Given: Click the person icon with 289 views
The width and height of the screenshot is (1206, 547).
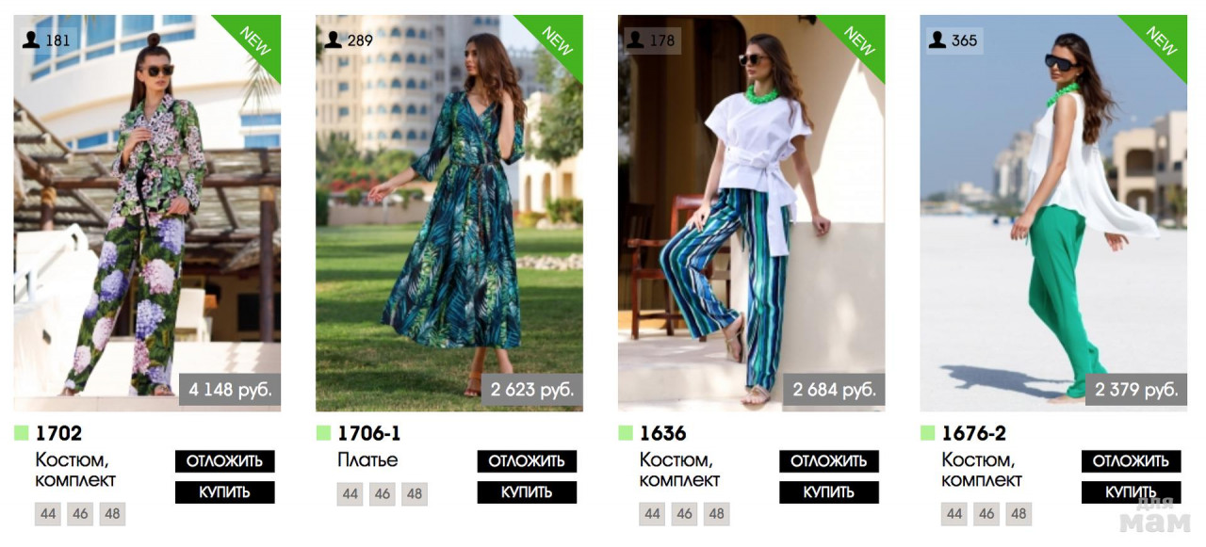Looking at the screenshot, I should tap(333, 40).
